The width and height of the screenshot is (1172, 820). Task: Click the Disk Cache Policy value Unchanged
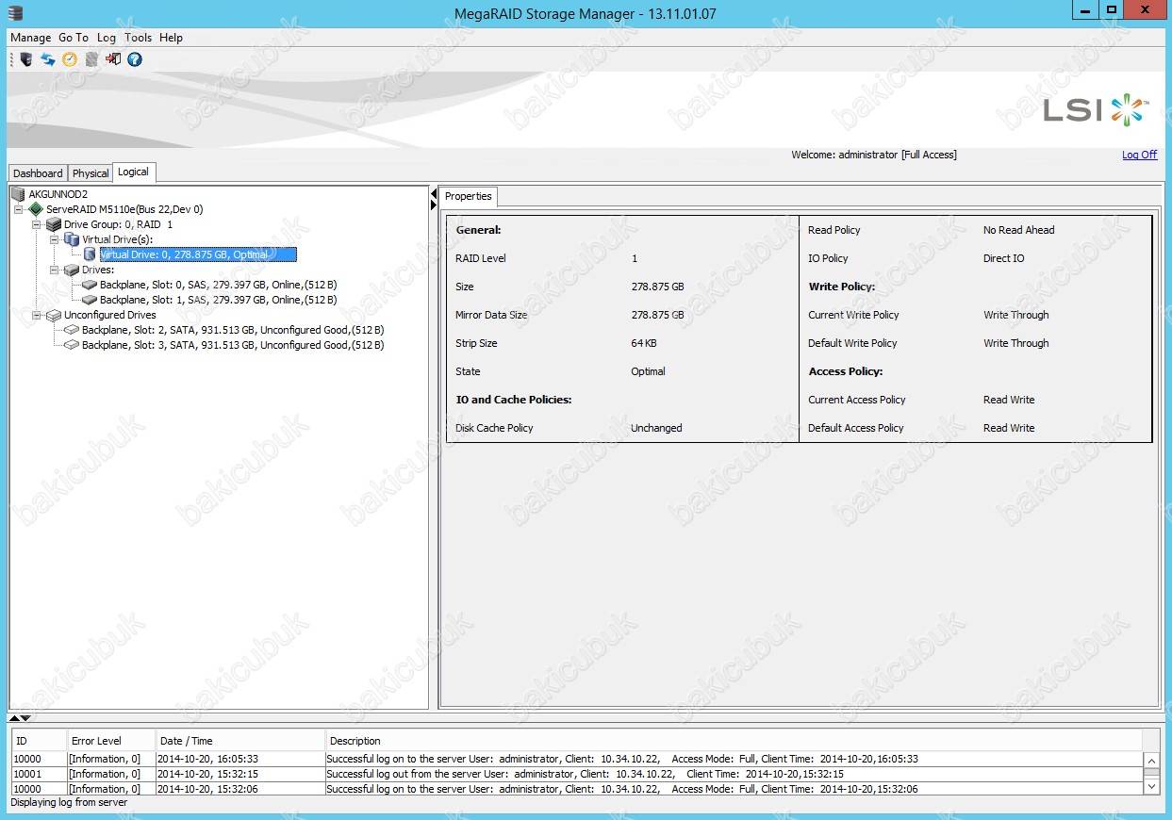(x=656, y=428)
